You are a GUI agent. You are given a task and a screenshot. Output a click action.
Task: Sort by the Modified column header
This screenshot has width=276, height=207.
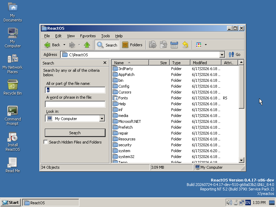206,63
